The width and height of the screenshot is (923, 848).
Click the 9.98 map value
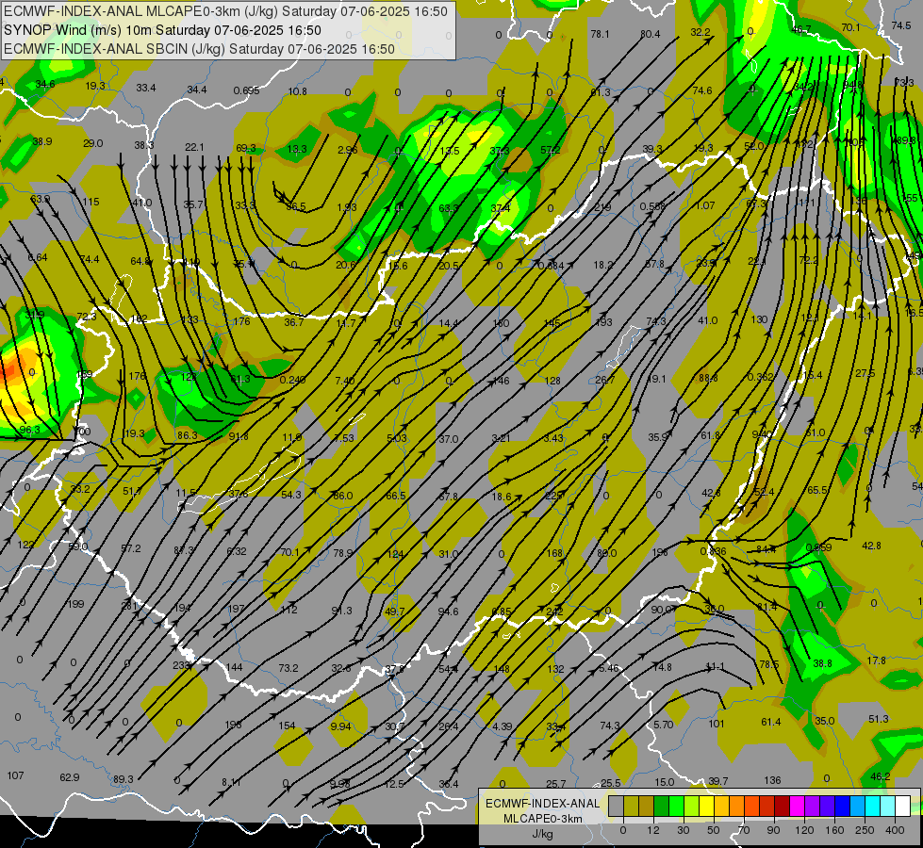(x=339, y=783)
